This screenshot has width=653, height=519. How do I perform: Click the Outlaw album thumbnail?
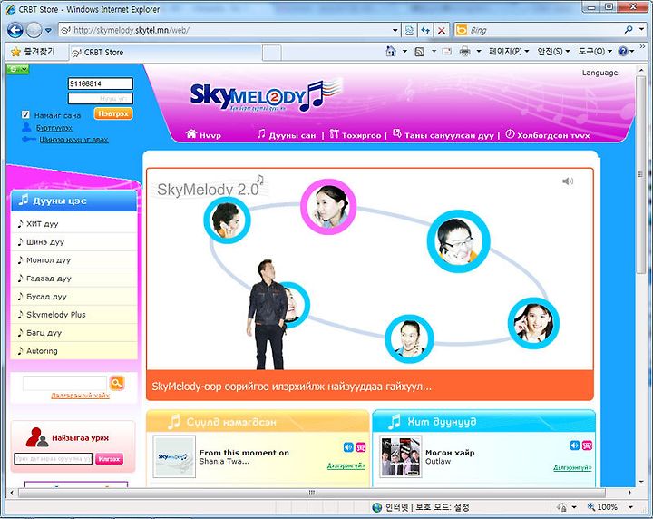coord(401,456)
